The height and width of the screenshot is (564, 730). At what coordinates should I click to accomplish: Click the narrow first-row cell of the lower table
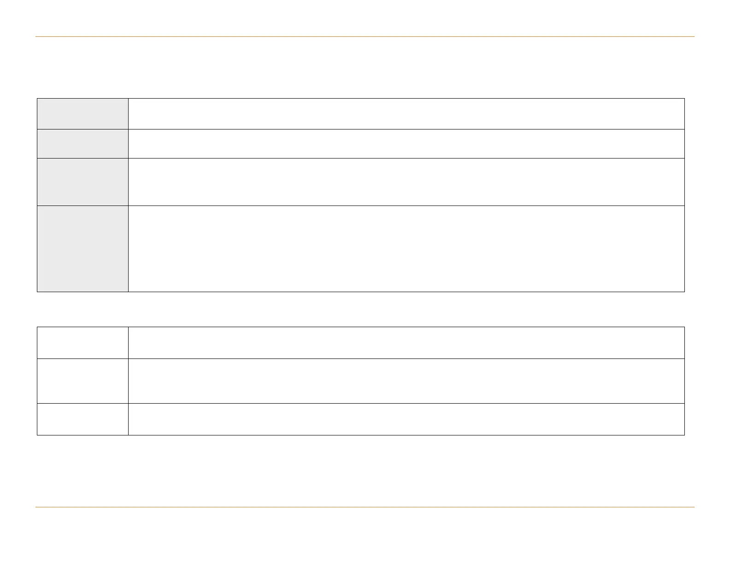coord(82,343)
